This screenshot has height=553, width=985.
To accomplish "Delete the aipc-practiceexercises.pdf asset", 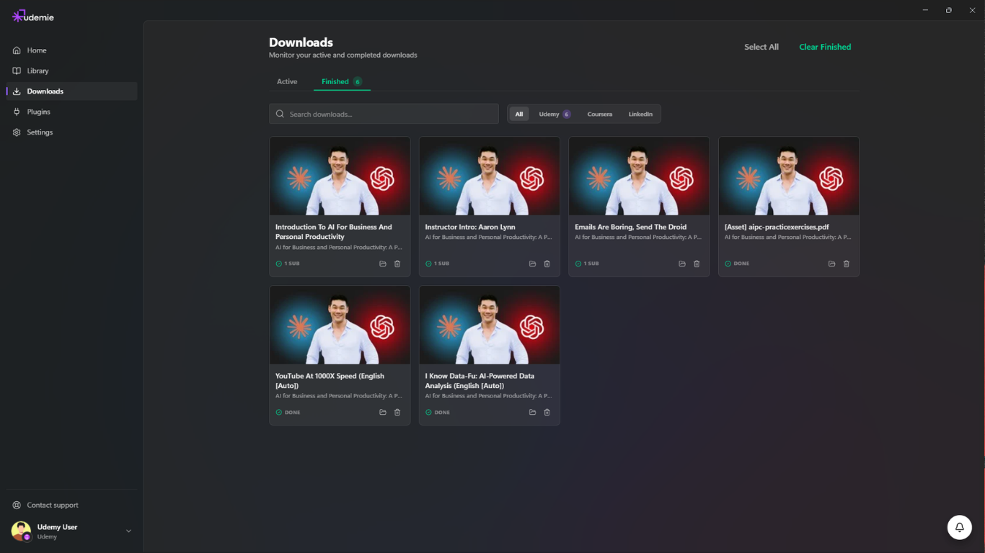I will pyautogui.click(x=847, y=264).
